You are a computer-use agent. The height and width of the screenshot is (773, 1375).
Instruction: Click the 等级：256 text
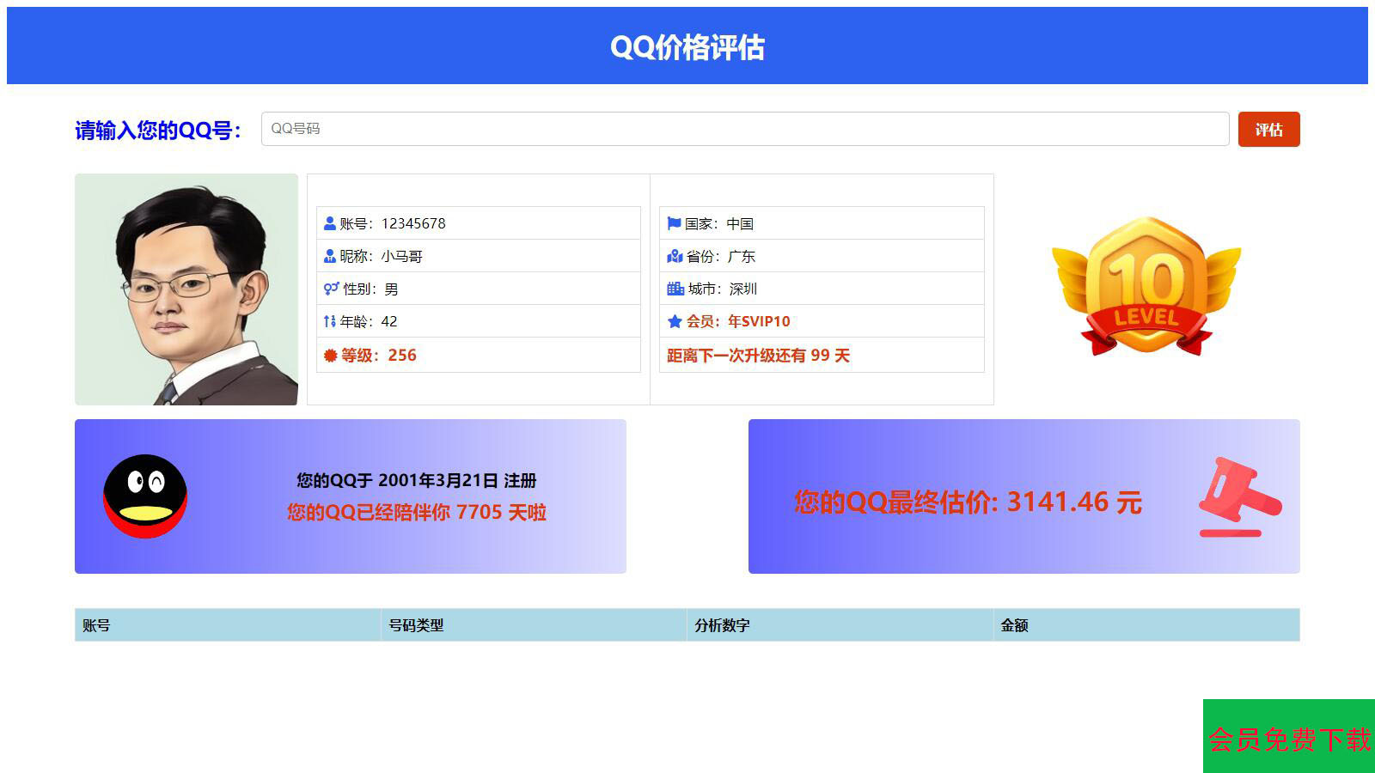[378, 355]
